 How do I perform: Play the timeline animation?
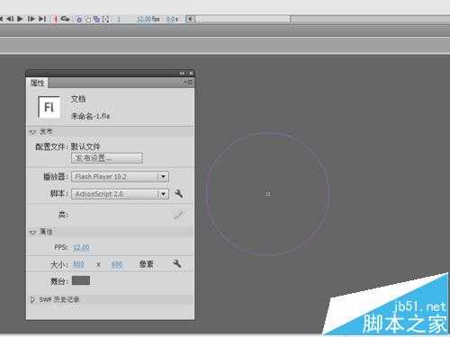[x=20, y=19]
